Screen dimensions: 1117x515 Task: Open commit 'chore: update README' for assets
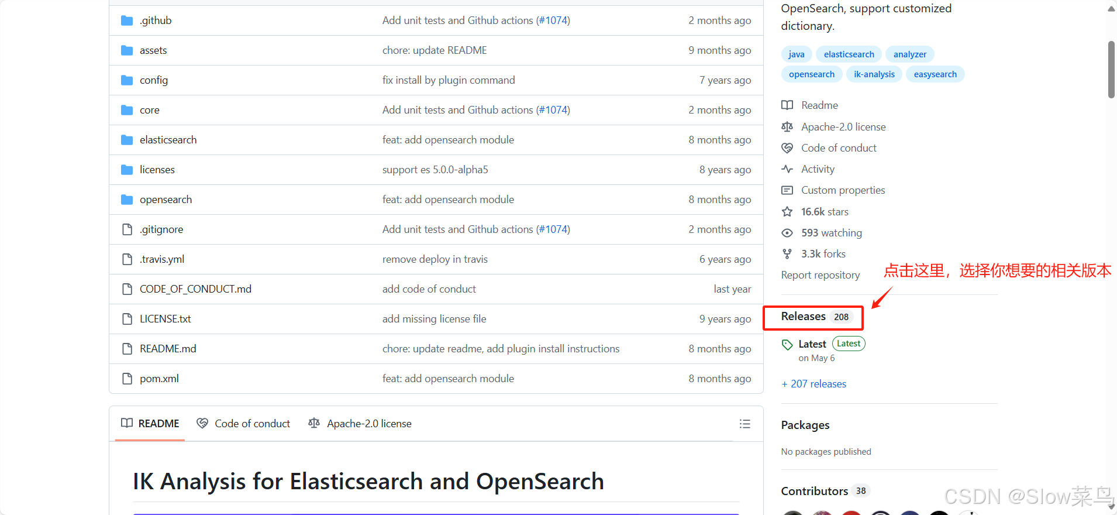pyautogui.click(x=435, y=50)
